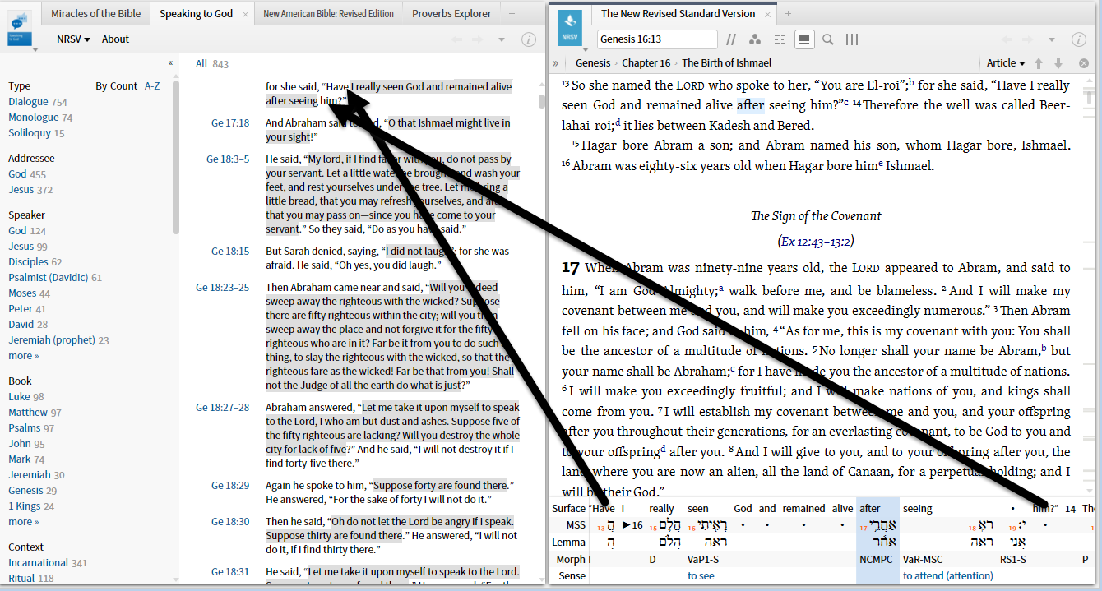
Task: Click the multiple resources display icon
Action: coord(780,39)
